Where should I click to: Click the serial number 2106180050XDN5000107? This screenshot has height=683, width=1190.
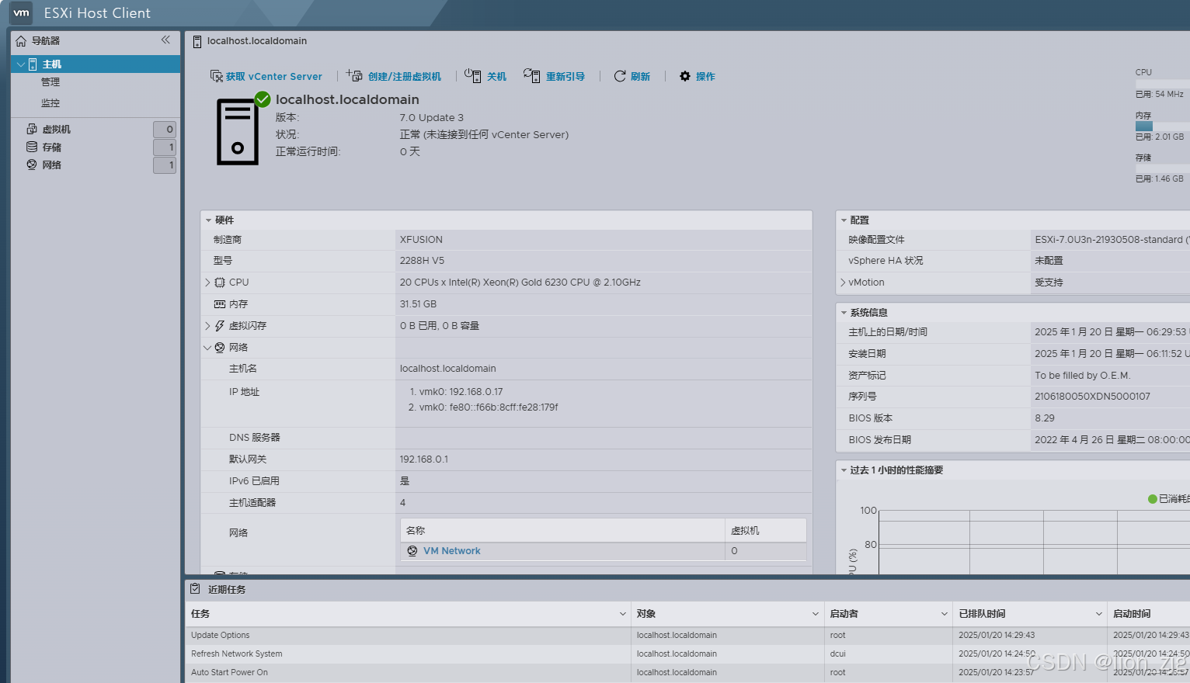tap(1092, 397)
